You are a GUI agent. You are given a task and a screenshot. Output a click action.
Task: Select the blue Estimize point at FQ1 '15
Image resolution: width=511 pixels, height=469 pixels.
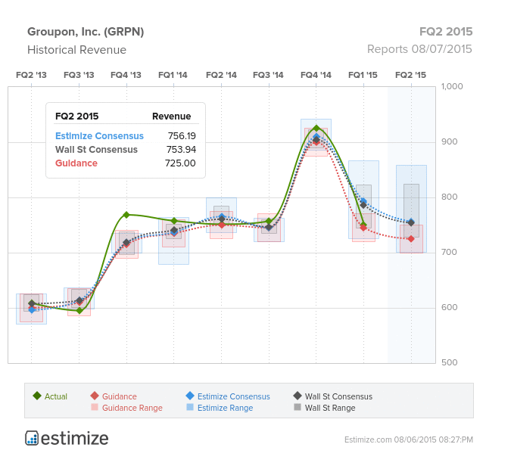pyautogui.click(x=363, y=201)
